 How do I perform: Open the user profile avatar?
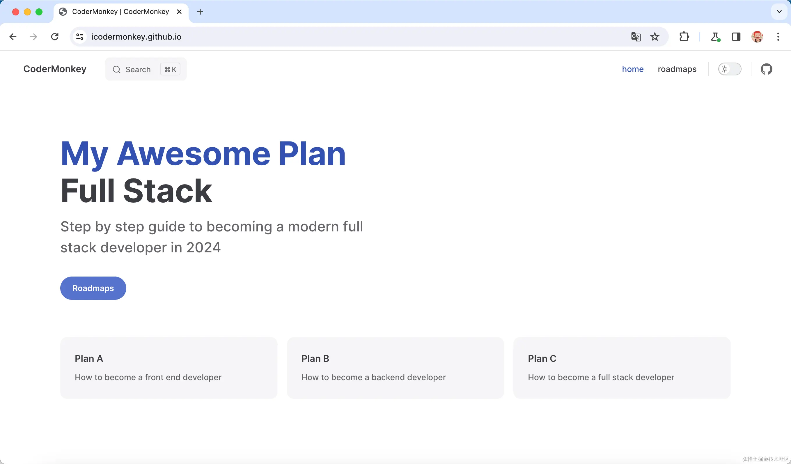point(757,37)
